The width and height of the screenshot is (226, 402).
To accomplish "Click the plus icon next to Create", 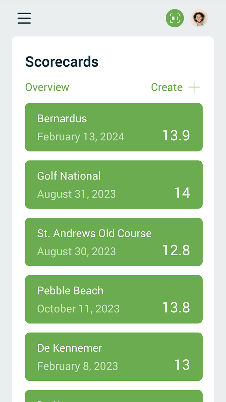I will click(x=194, y=88).
